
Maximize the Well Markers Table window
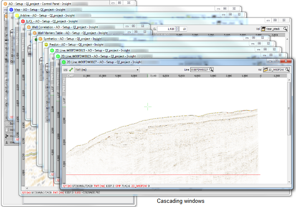(x=136, y=32)
